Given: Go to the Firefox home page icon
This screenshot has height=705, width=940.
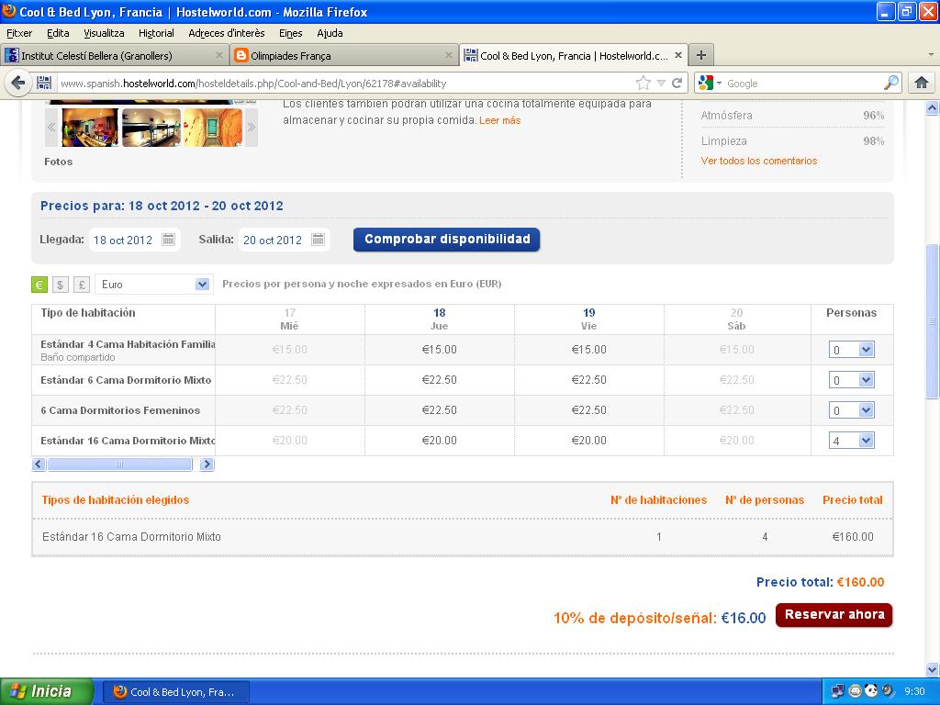Looking at the screenshot, I should tap(922, 83).
